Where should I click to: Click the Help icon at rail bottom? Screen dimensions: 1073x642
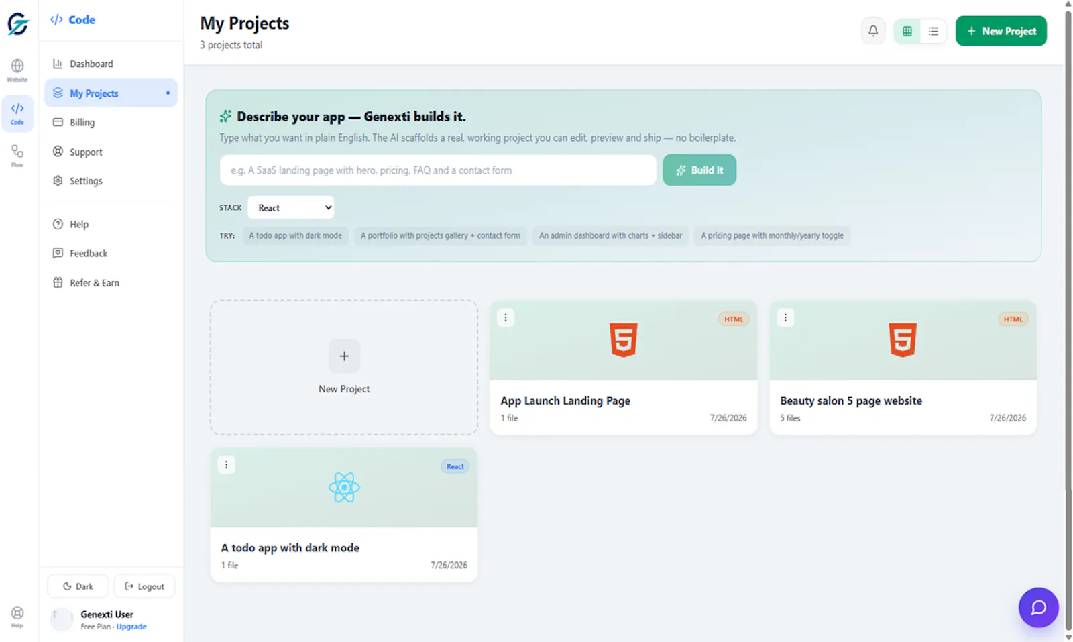(x=17, y=617)
